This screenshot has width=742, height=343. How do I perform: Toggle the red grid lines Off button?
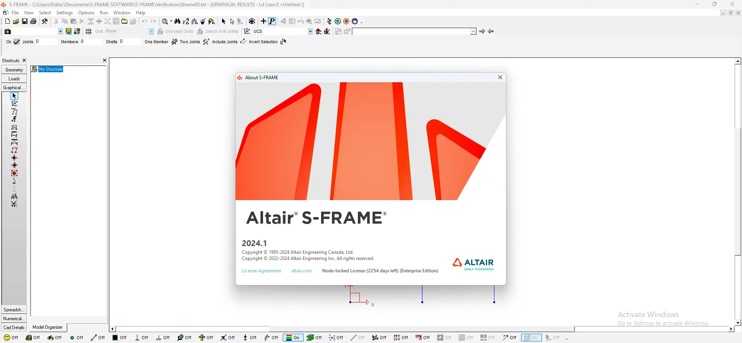401,338
